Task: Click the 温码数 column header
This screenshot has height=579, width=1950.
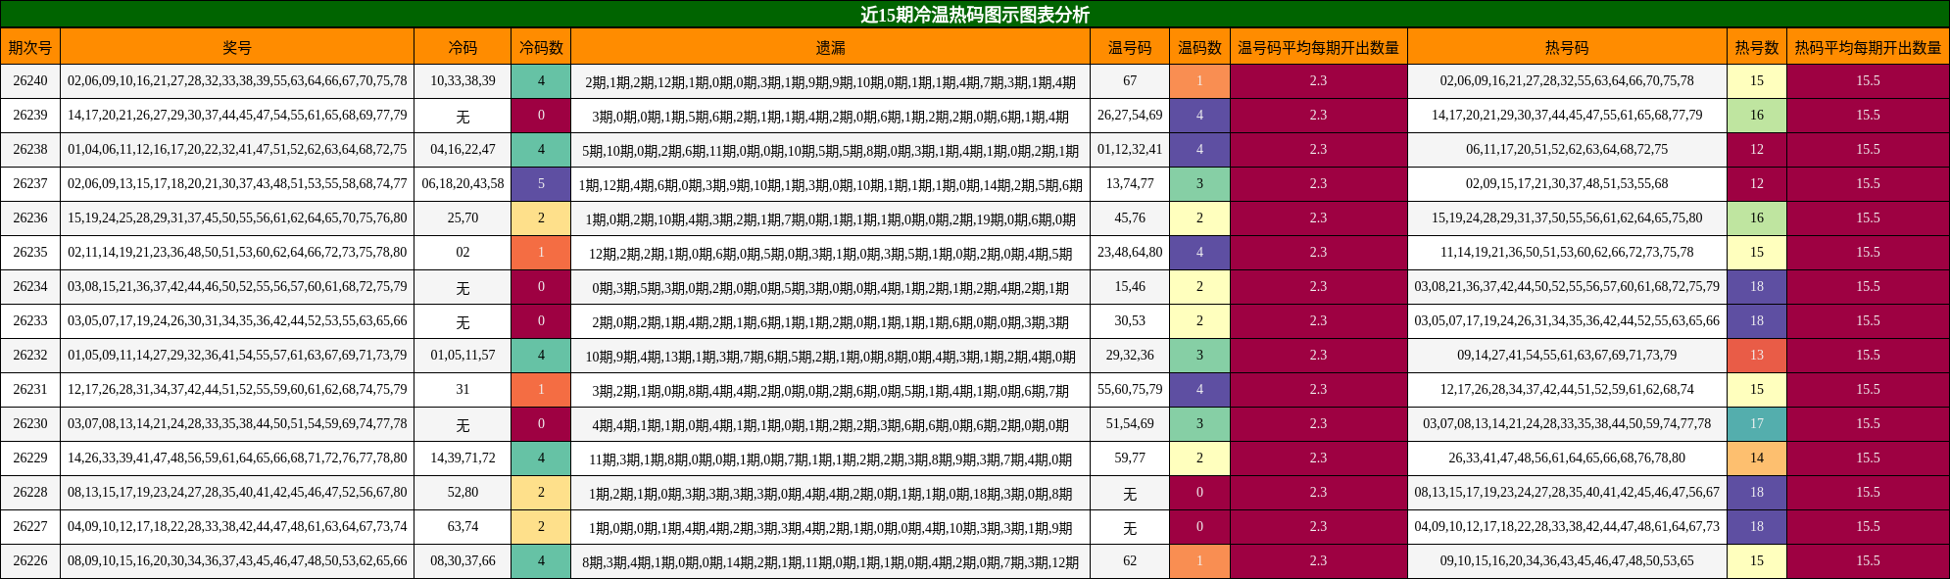Action: (x=1199, y=47)
